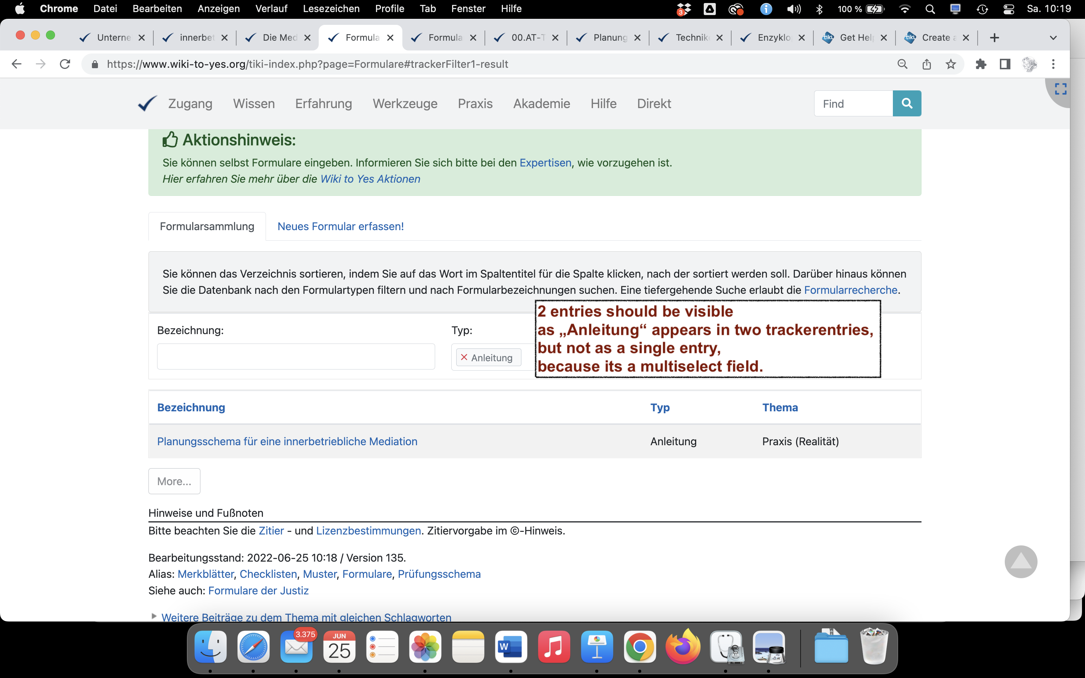Click the fullscreen toggle icon
Image resolution: width=1085 pixels, height=678 pixels.
pyautogui.click(x=1061, y=89)
